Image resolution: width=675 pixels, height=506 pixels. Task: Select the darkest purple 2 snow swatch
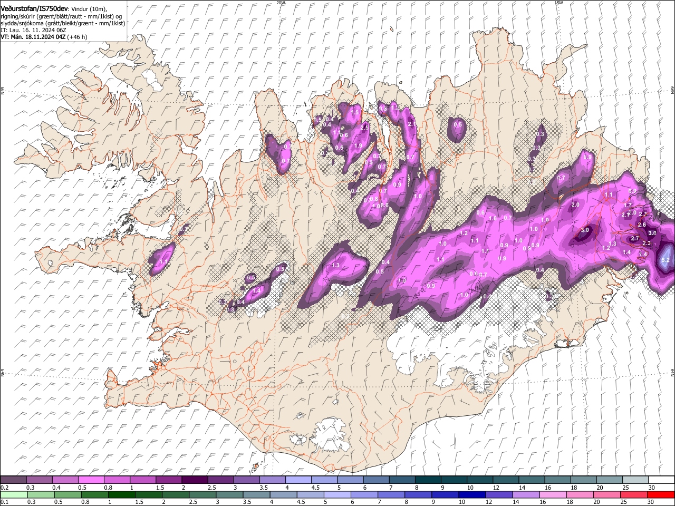click(195, 480)
